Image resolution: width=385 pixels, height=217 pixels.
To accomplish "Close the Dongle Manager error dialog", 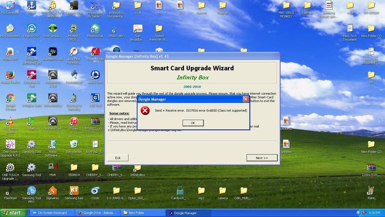I will pyautogui.click(x=246, y=99).
